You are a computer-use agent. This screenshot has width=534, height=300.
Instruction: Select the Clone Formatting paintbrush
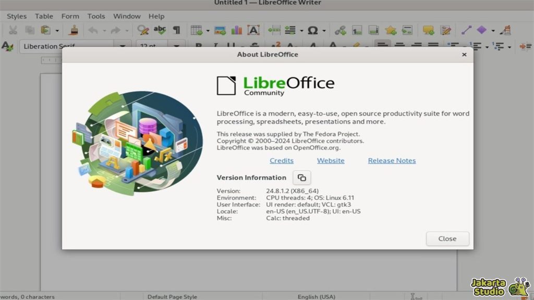click(73, 30)
